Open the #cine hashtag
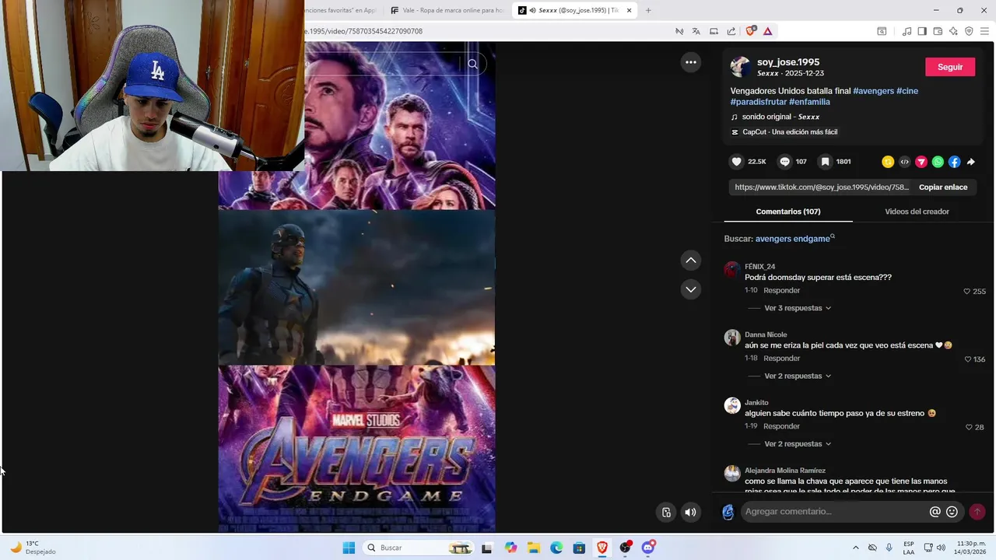This screenshot has height=560, width=996. pyautogui.click(x=907, y=91)
